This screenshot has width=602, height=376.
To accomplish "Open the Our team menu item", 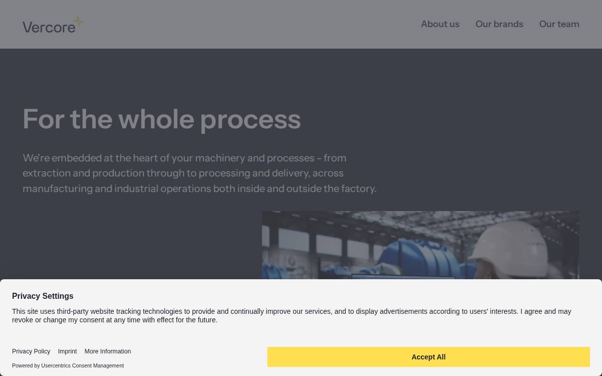I will (x=559, y=24).
